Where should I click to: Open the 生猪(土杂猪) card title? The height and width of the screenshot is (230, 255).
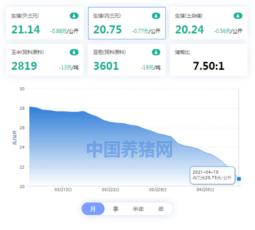click(189, 16)
